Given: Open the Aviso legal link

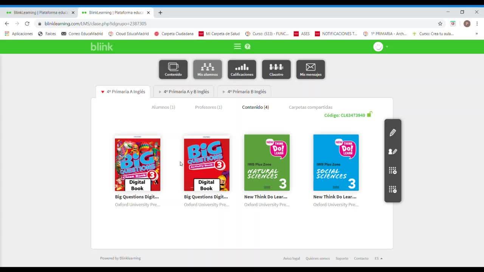Looking at the screenshot, I should (x=292, y=258).
